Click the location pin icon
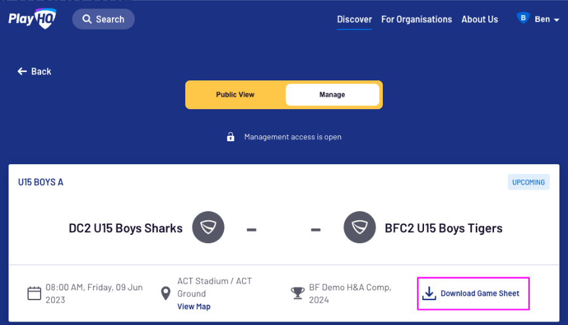 [166, 293]
